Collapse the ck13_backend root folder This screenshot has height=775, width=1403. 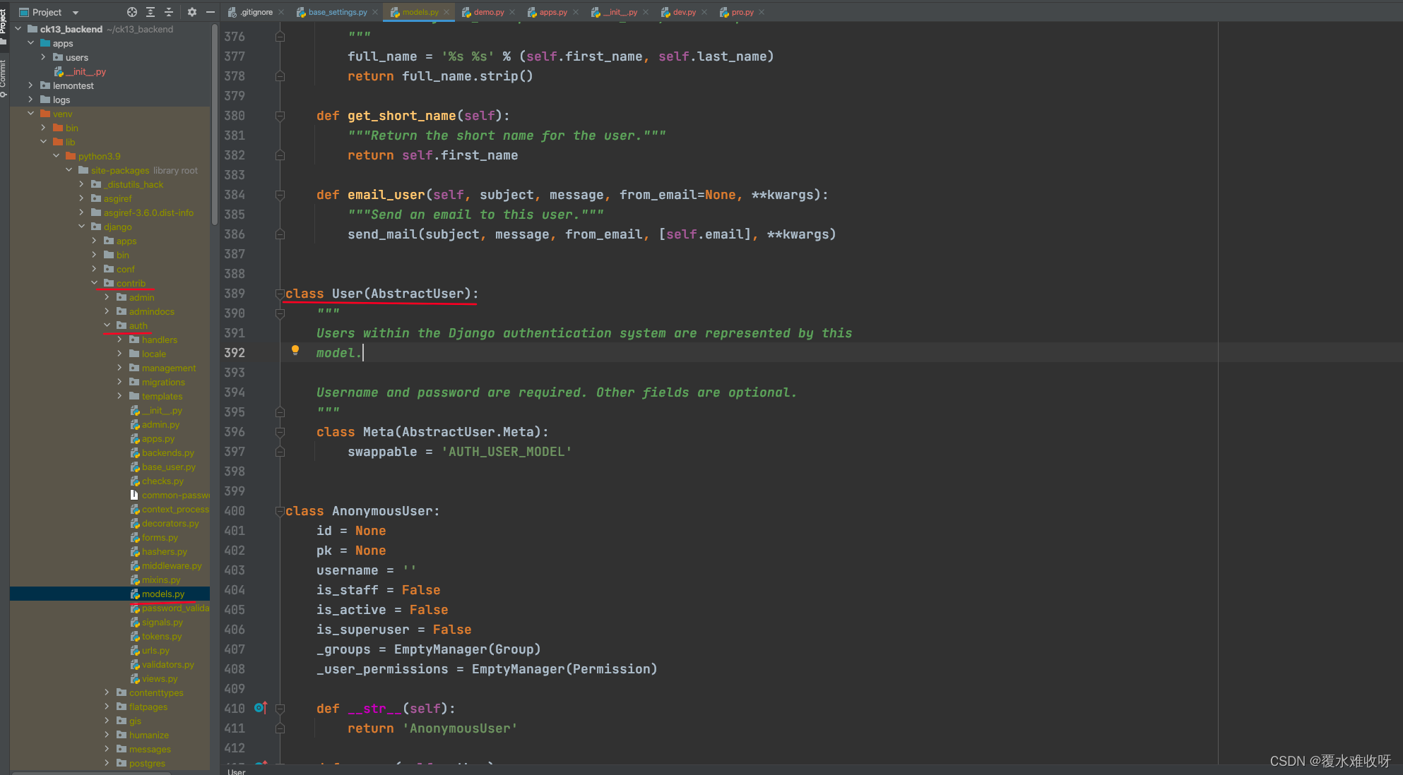coord(18,29)
